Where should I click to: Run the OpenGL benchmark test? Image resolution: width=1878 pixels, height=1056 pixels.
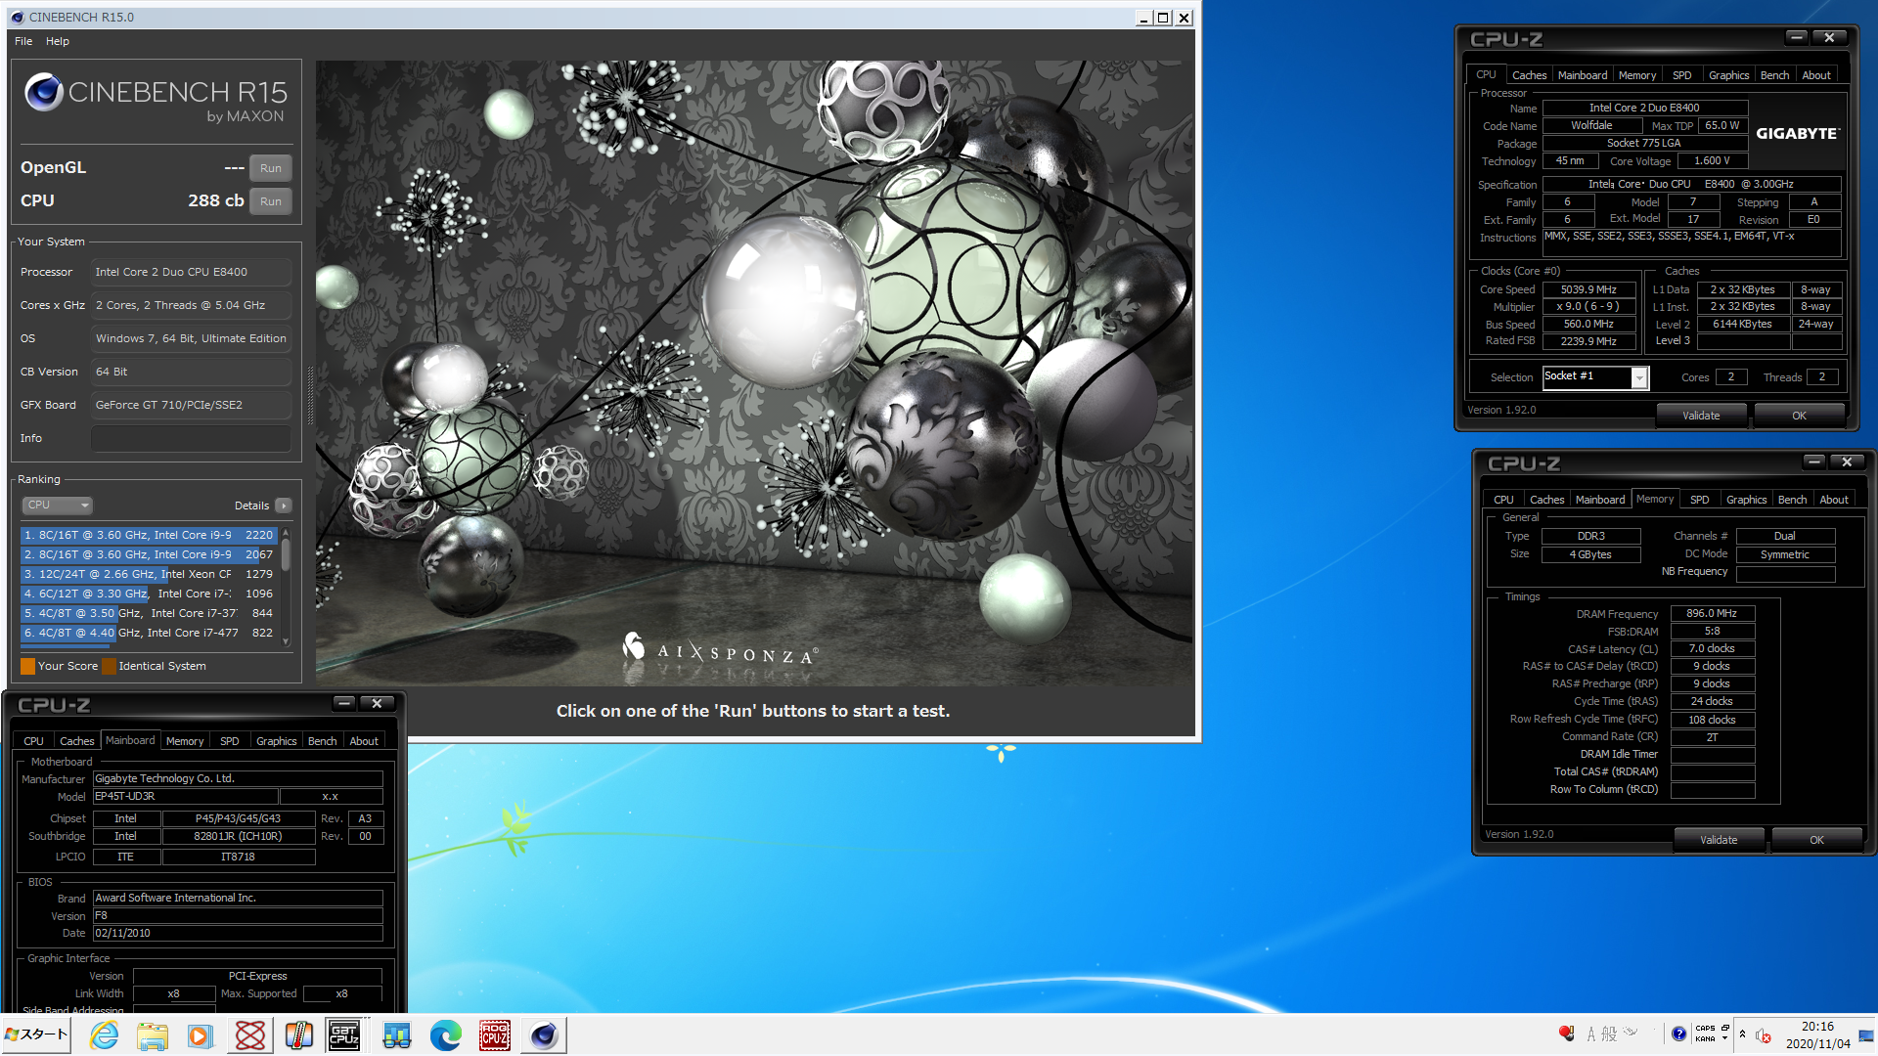(271, 168)
